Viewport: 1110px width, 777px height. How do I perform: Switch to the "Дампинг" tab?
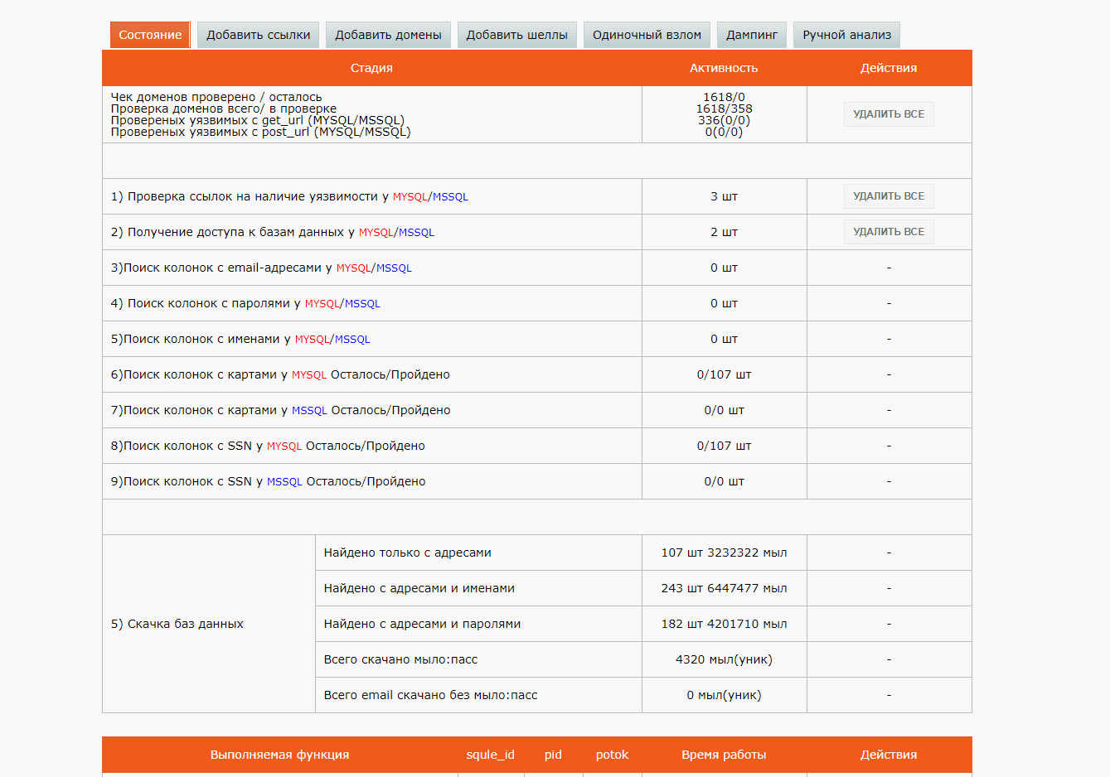[752, 35]
